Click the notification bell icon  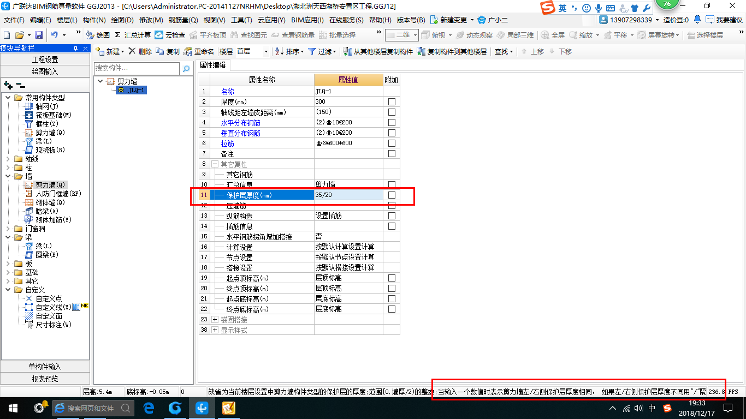click(697, 20)
